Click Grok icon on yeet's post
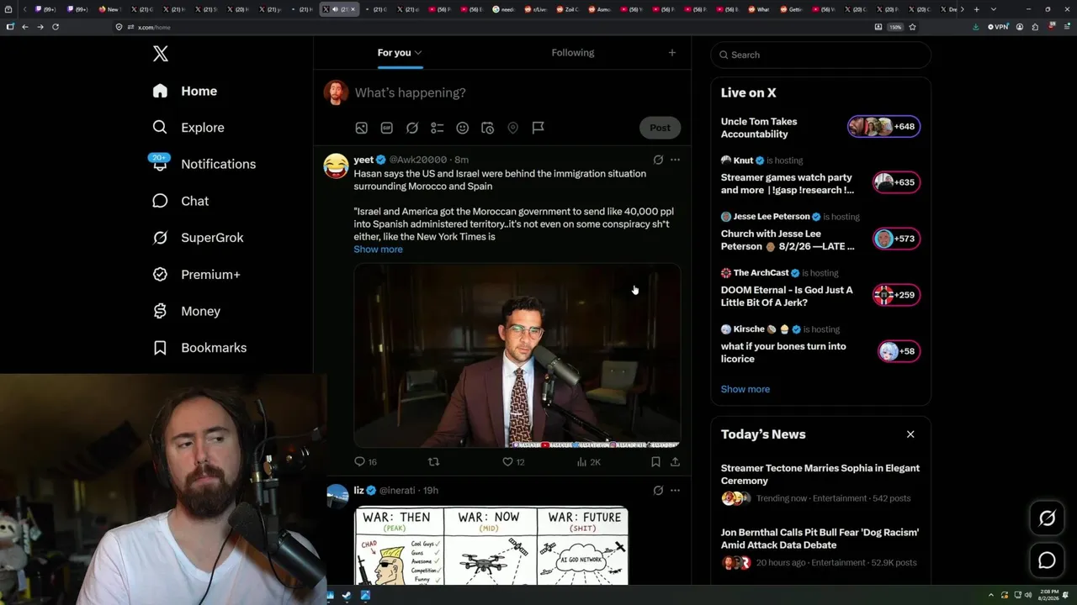 pyautogui.click(x=658, y=160)
